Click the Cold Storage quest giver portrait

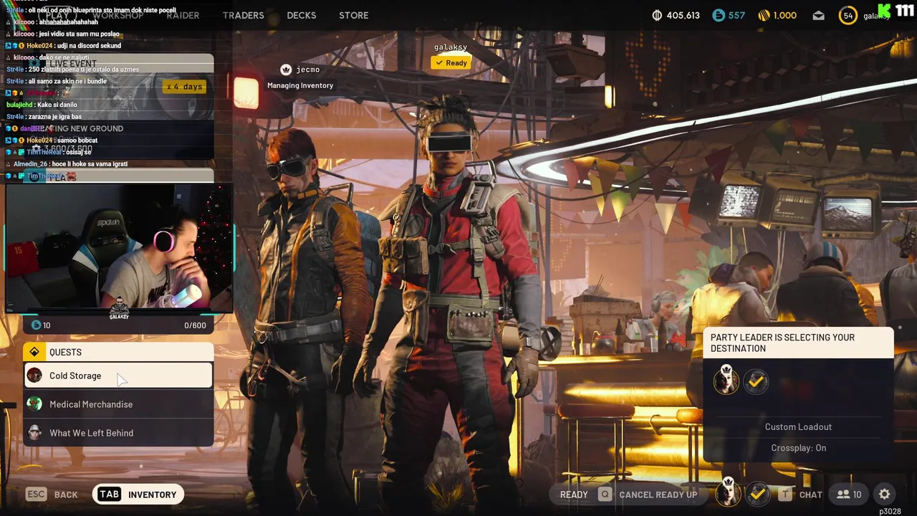[x=34, y=376]
